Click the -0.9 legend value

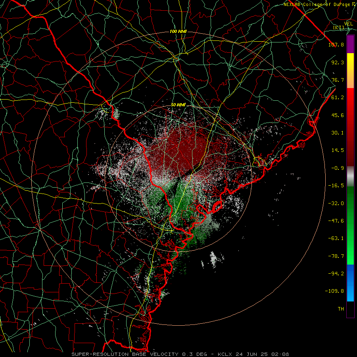point(338,168)
